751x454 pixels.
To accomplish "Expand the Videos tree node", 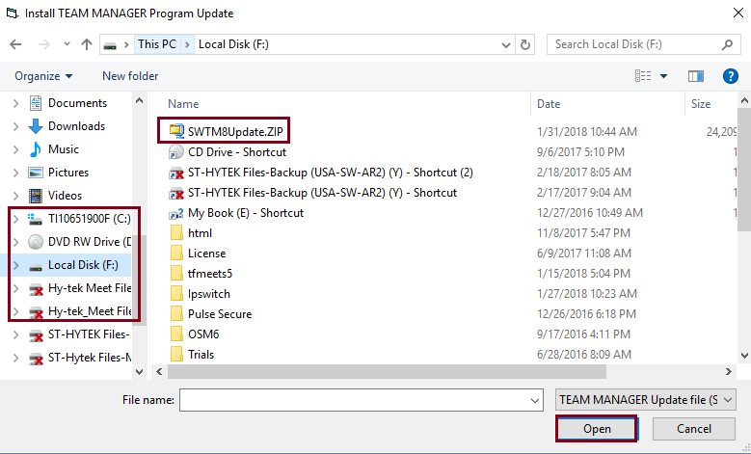I will click(15, 196).
